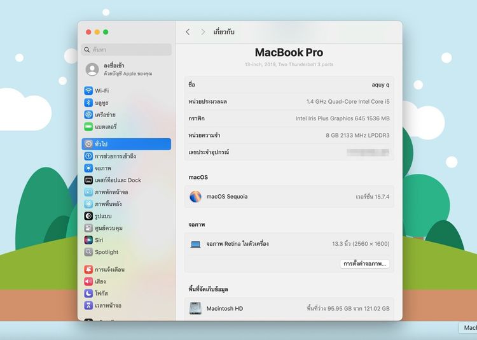
Task: Click macOS version 15.7.4 text
Action: [x=372, y=197]
